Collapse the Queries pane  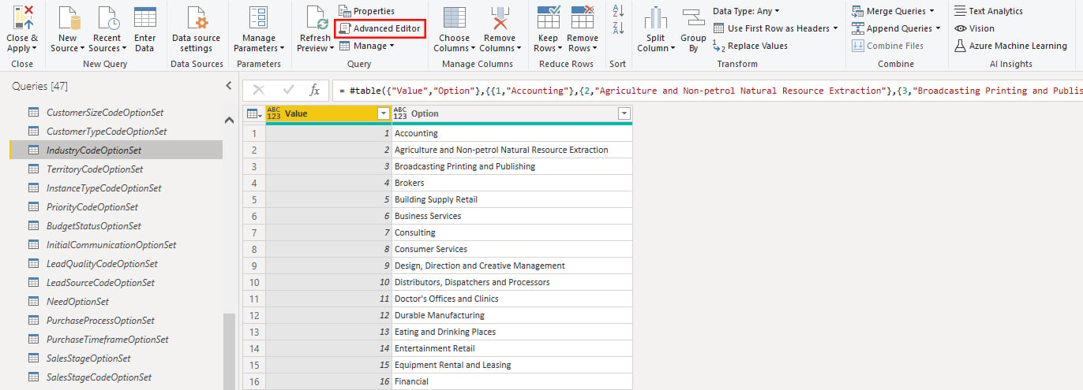(228, 86)
